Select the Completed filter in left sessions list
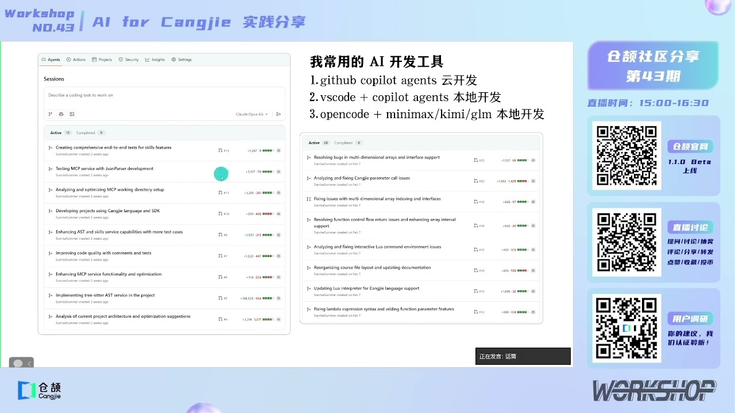The image size is (735, 413). (x=91, y=133)
